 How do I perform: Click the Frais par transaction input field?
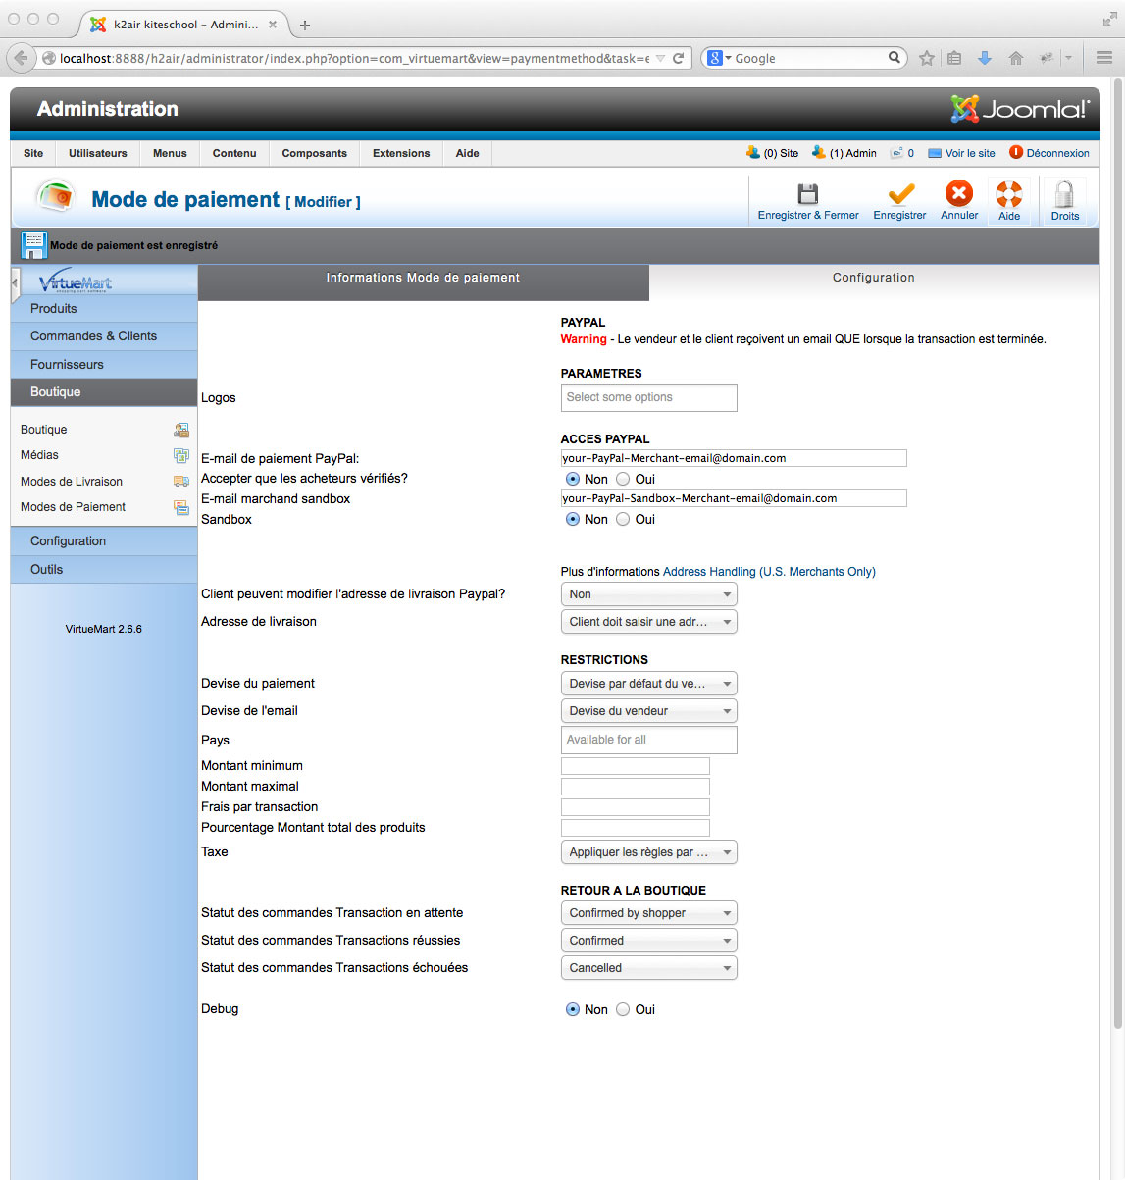pos(635,807)
